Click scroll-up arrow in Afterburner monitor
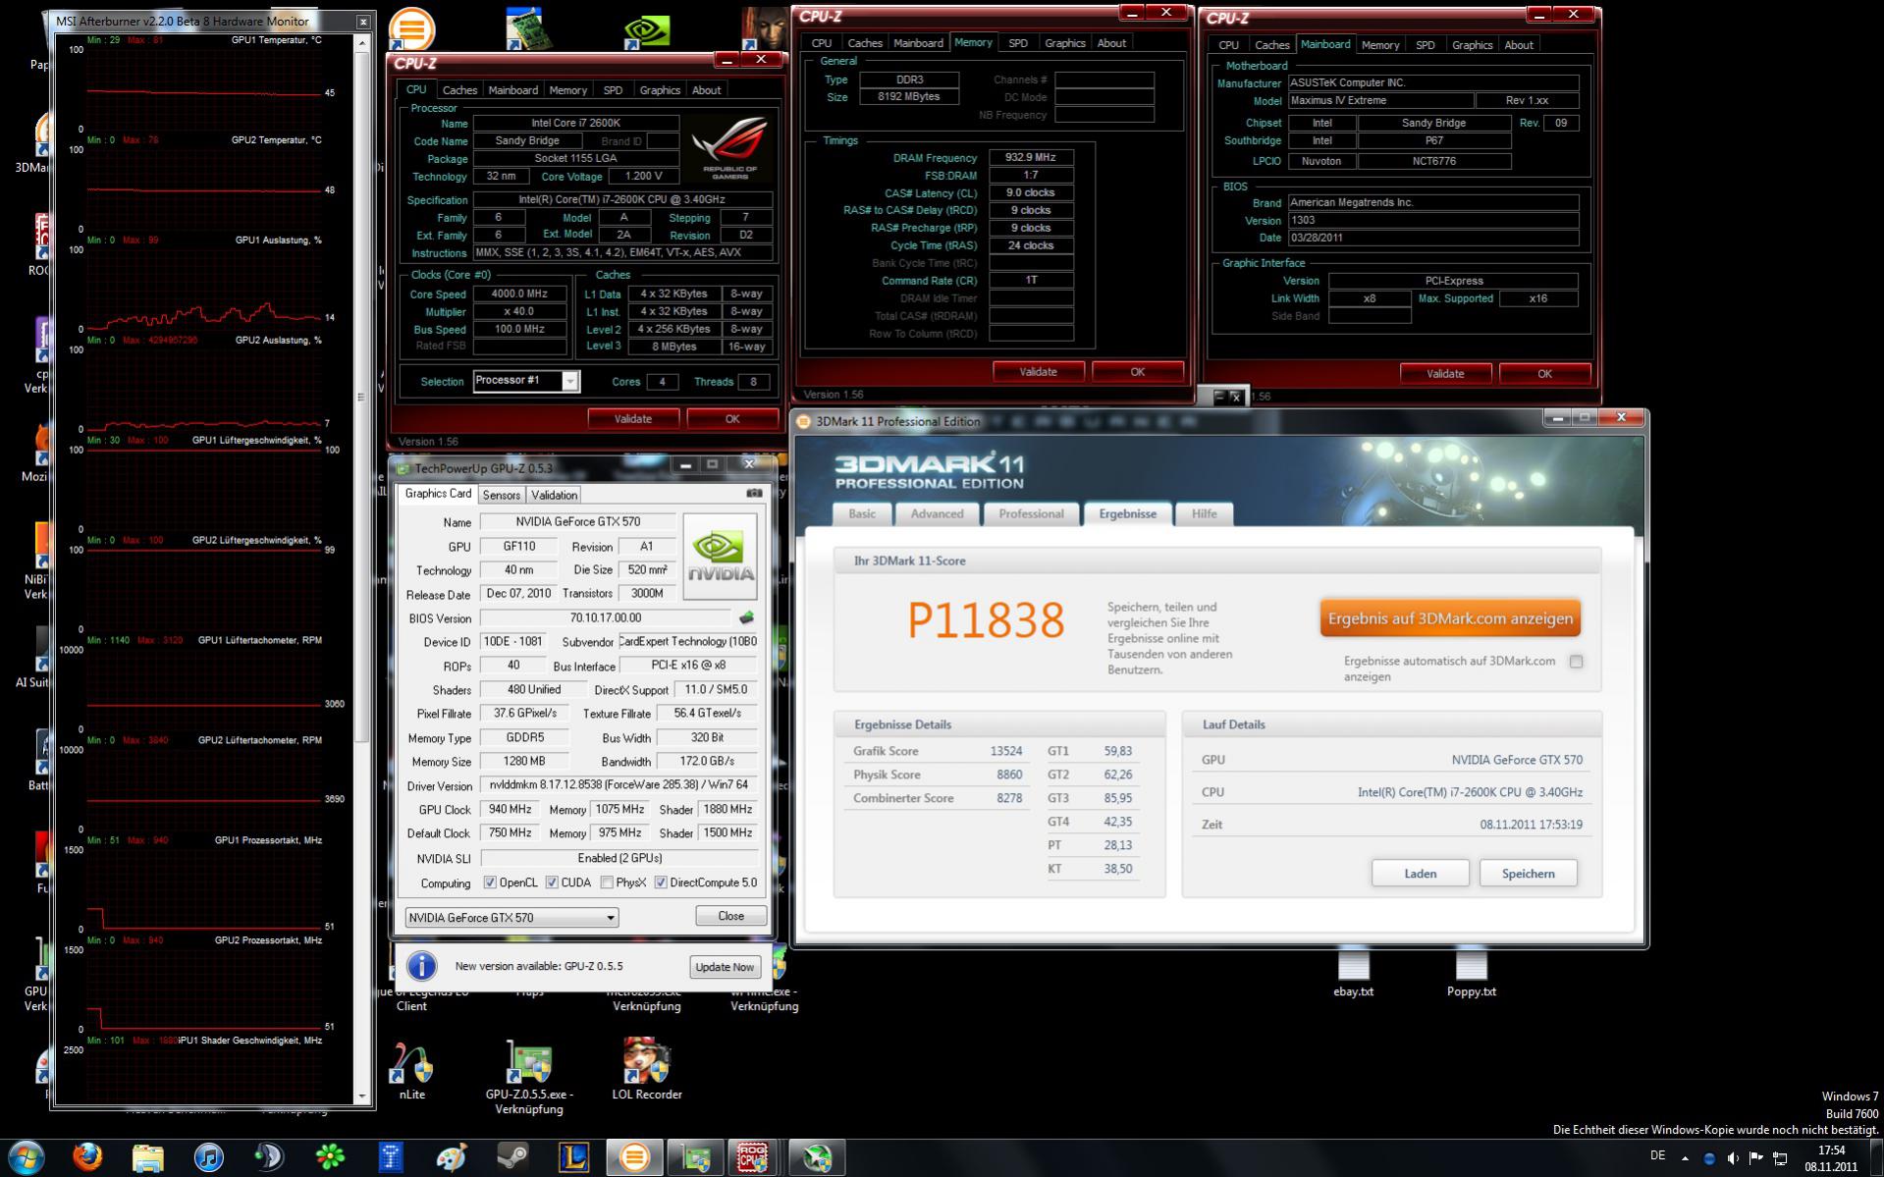The width and height of the screenshot is (1884, 1177). [361, 43]
